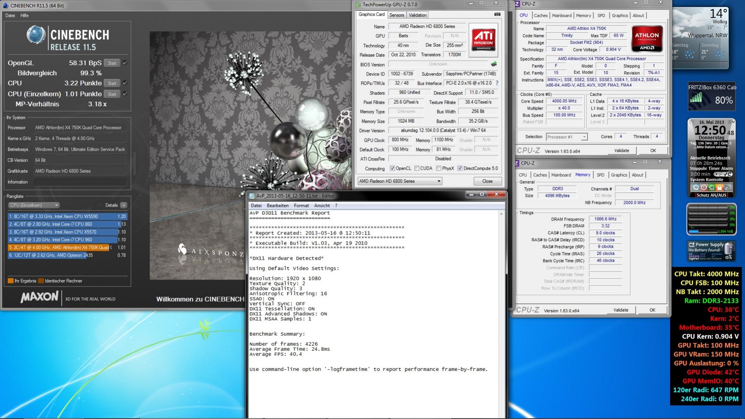Click the Close button in GPU-Z

[x=487, y=181]
